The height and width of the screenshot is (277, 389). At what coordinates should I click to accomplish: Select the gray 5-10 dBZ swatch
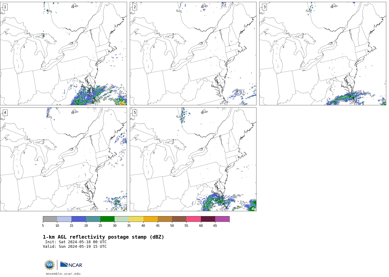tap(50, 219)
